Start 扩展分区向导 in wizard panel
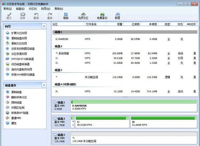 tap(19, 33)
